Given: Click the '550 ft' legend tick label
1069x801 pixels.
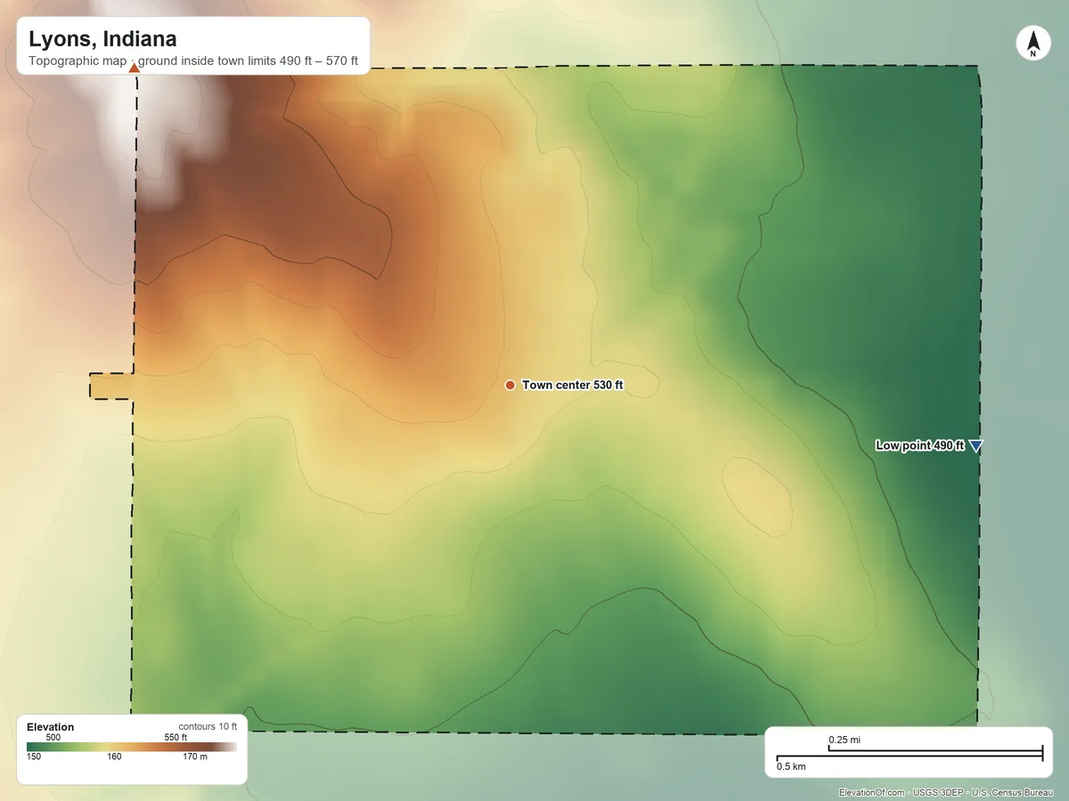Looking at the screenshot, I should [175, 737].
